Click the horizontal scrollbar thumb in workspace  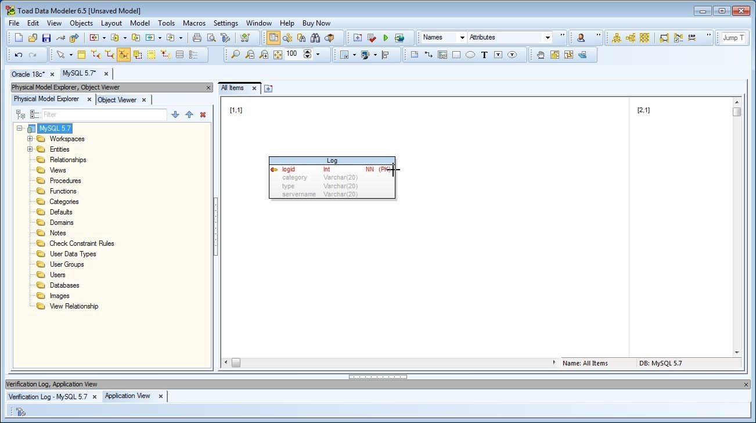(236, 363)
